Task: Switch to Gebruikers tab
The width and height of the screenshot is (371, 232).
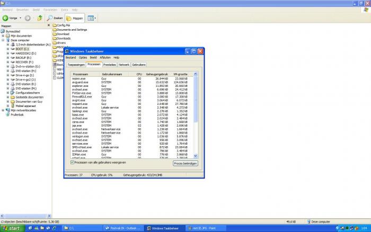Action: 139,65
